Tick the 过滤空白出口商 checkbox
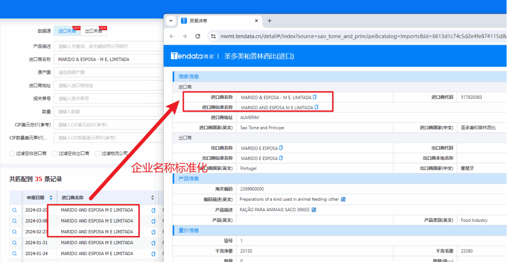This screenshot has height=262, width=507. click(55, 154)
